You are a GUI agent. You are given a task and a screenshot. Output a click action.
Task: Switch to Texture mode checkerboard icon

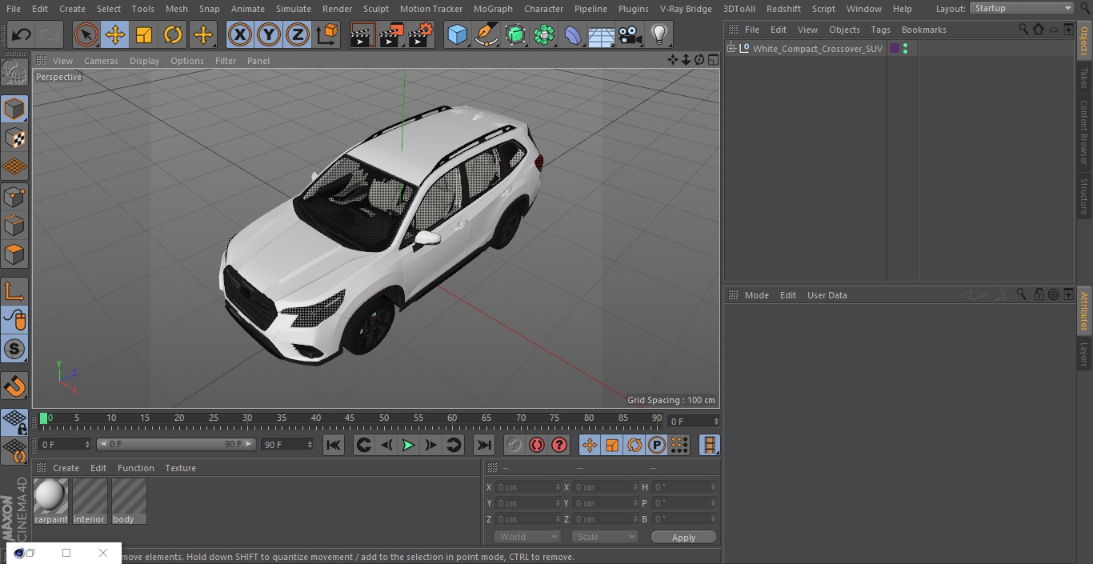14,138
